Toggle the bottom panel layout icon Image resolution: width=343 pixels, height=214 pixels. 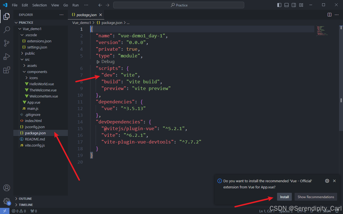coord(287,5)
